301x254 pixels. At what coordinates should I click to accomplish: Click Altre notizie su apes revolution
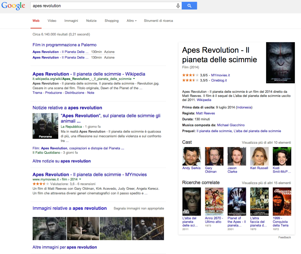61,161
